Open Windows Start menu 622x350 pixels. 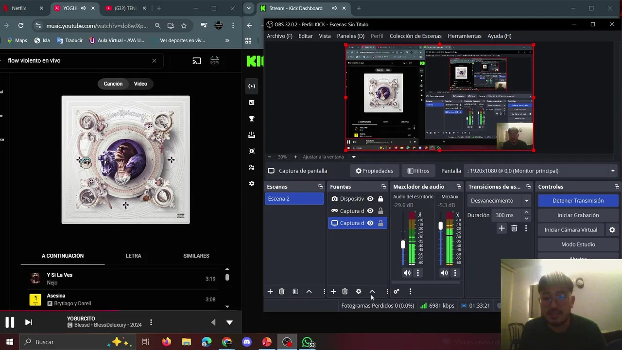pos(9,342)
